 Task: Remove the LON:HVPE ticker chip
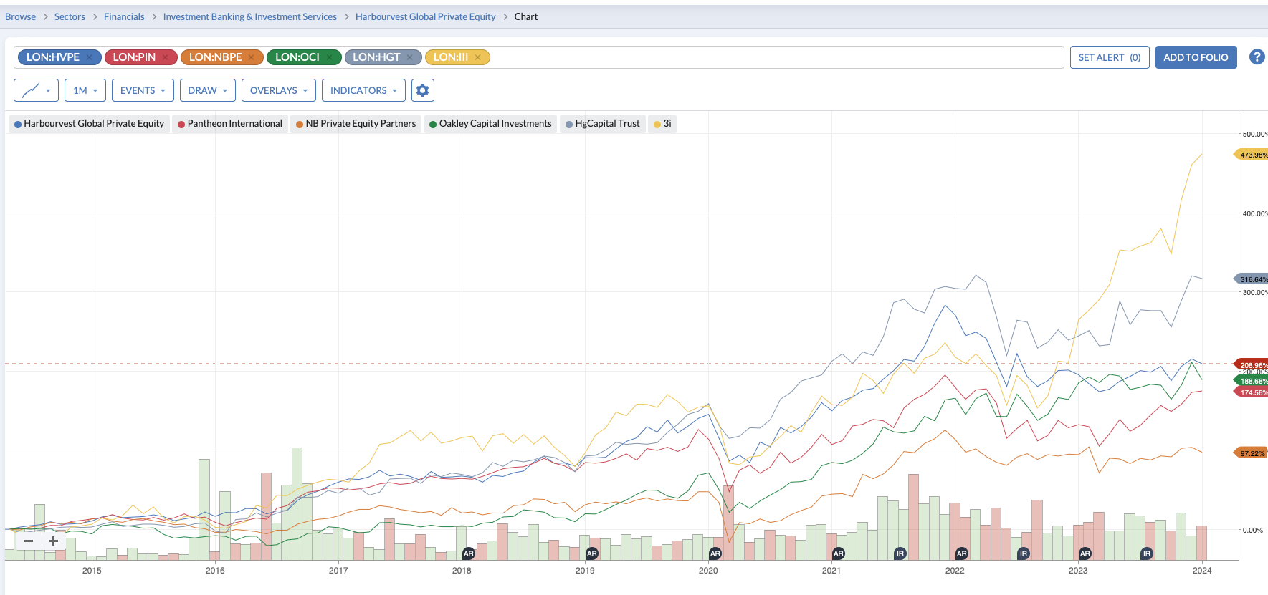(89, 57)
